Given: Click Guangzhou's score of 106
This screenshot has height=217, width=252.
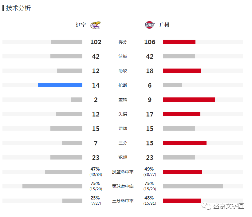Looking at the screenshot, I should click(x=150, y=42).
